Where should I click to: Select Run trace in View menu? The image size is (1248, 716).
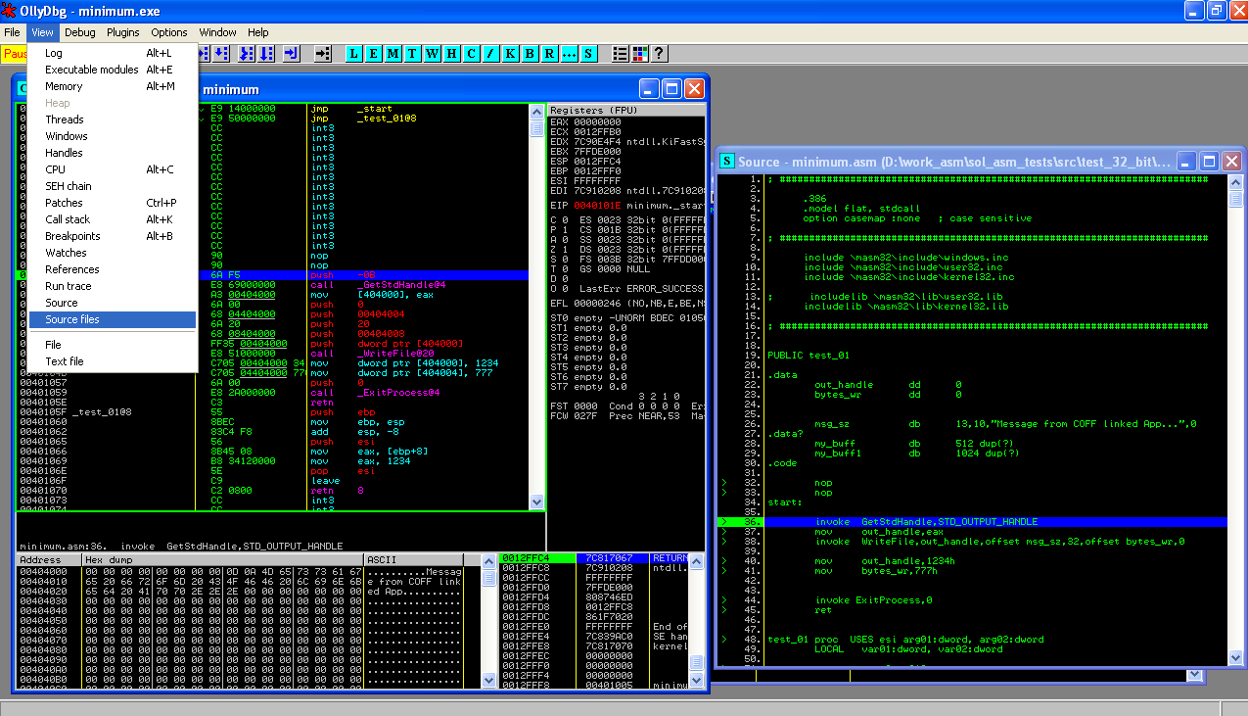tap(113, 286)
